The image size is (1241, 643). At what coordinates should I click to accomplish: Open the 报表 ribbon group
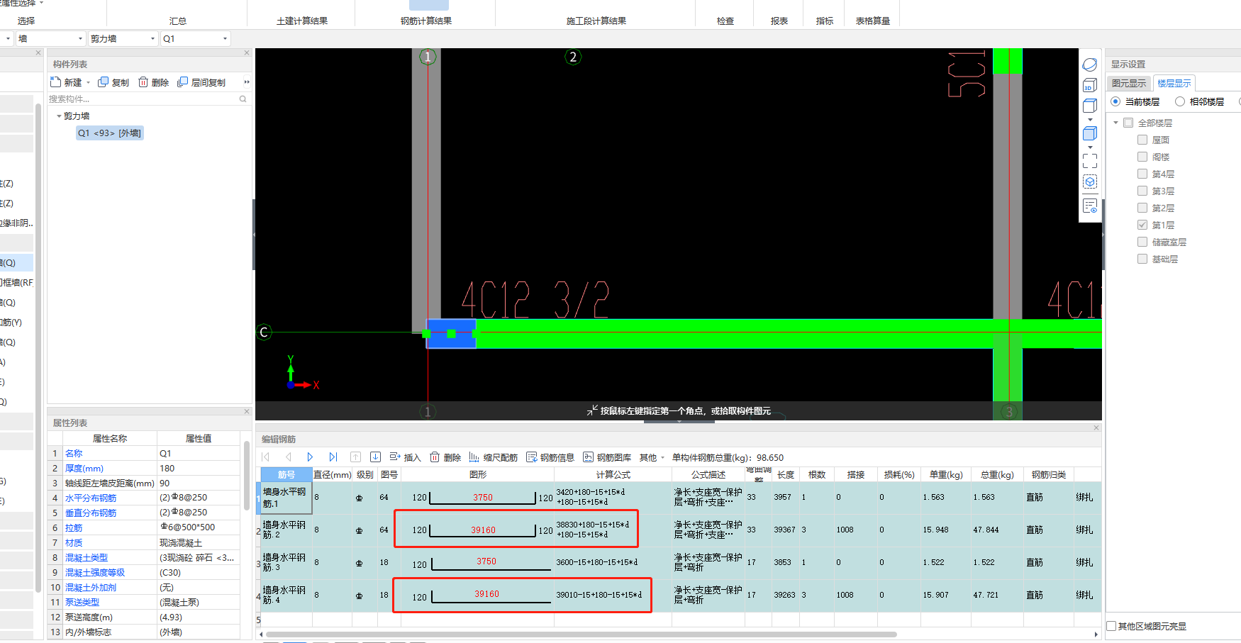[x=779, y=21]
